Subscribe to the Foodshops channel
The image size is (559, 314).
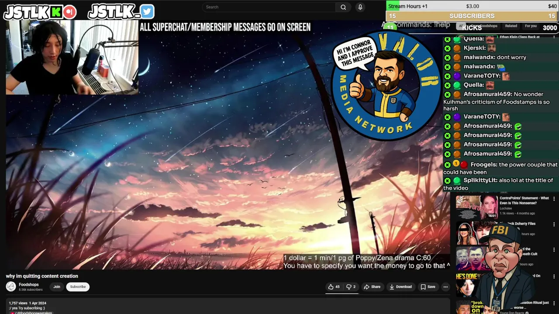click(x=78, y=287)
